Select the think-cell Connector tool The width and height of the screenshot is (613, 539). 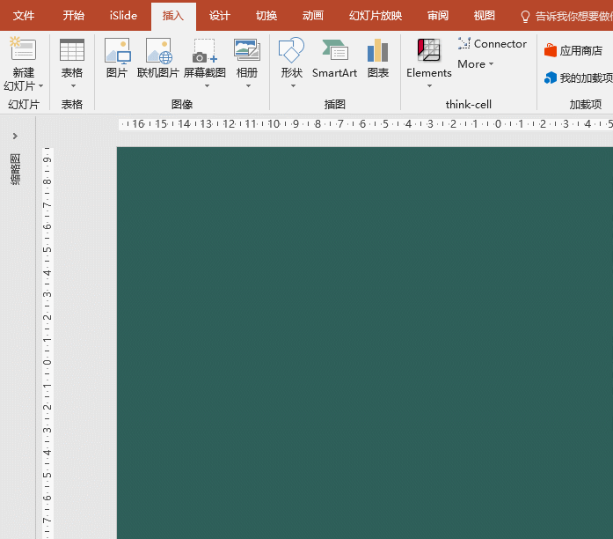(x=493, y=43)
